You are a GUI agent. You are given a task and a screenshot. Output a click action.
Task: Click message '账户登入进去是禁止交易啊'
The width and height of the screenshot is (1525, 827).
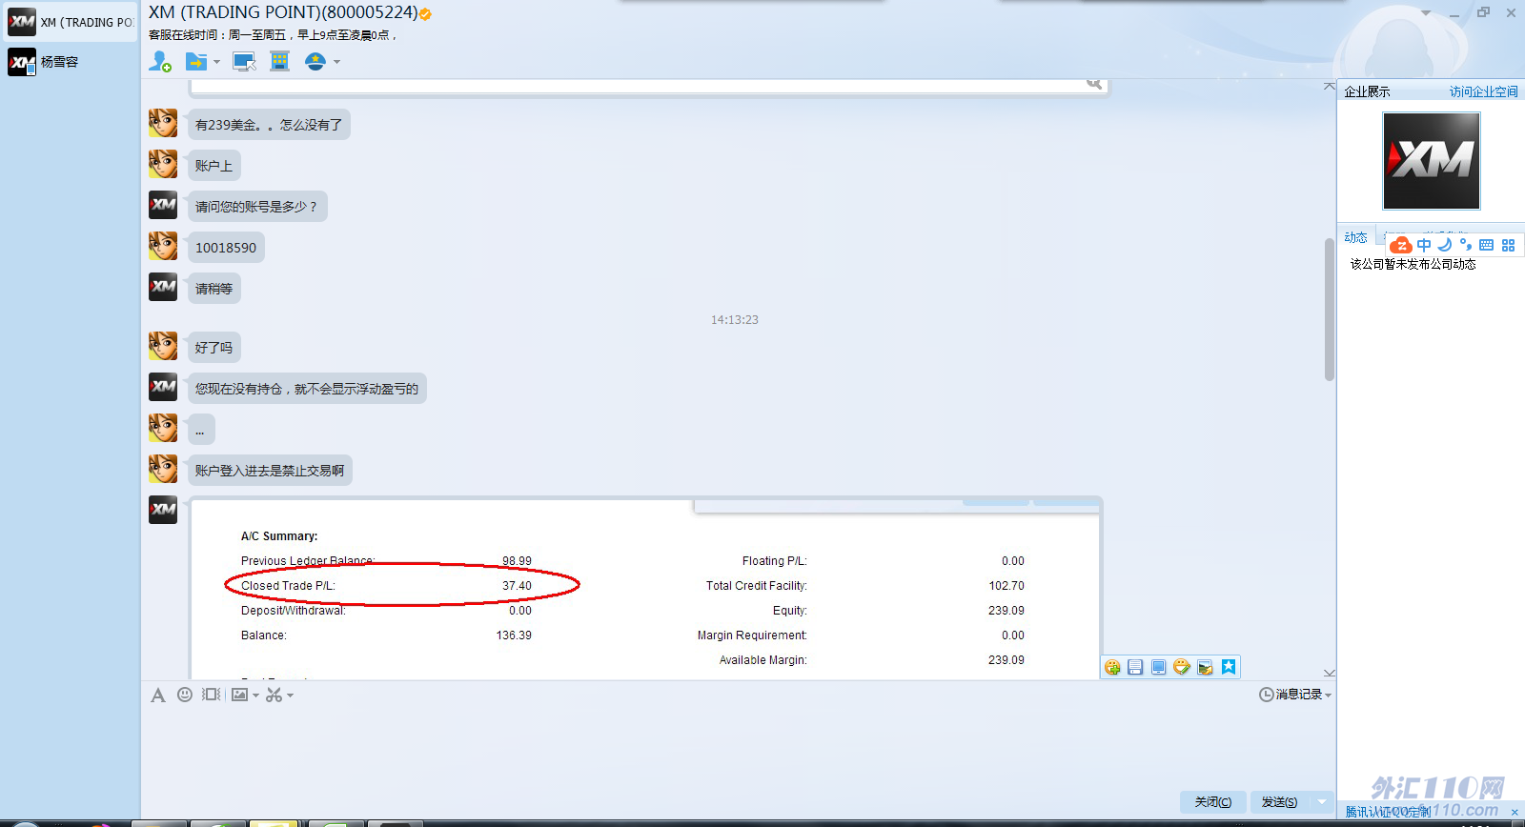pyautogui.click(x=270, y=471)
